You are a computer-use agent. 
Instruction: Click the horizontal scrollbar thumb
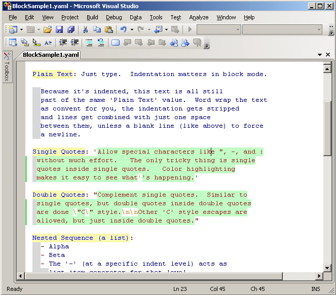[154, 276]
